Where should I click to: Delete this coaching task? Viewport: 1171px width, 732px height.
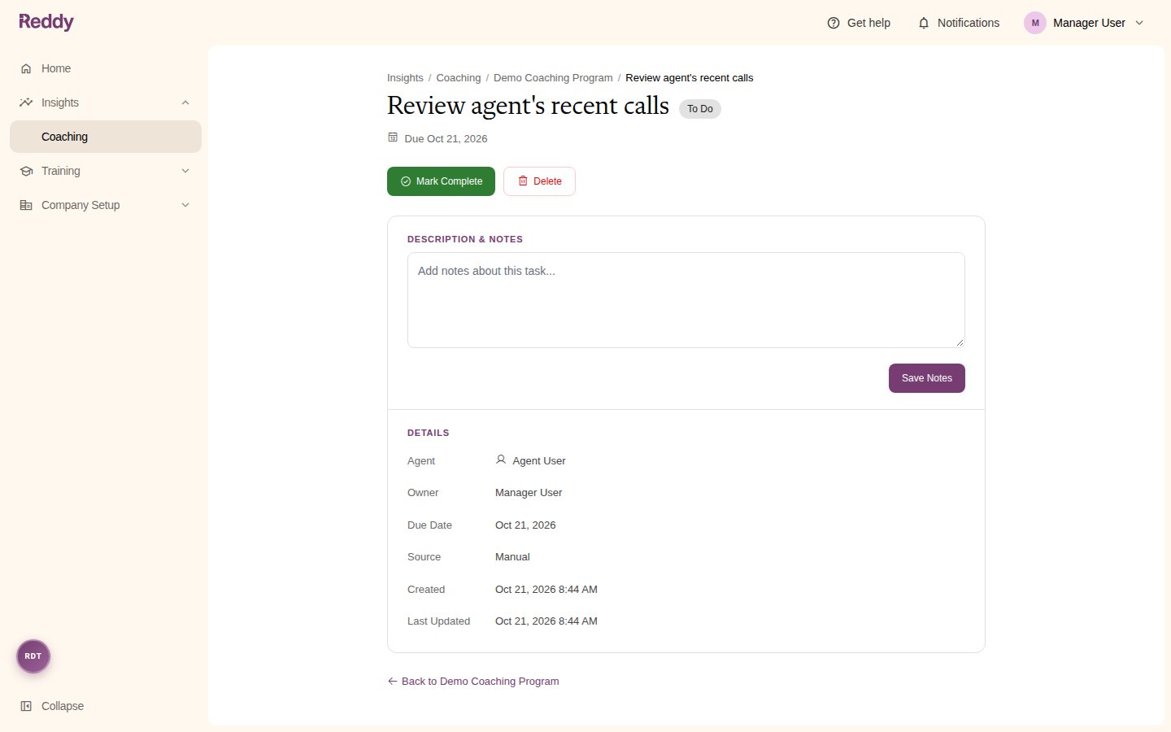coord(539,181)
